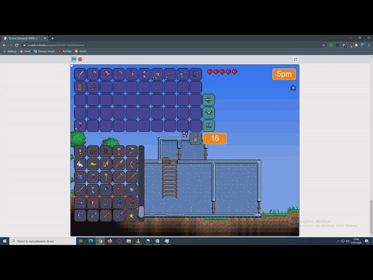Image resolution: width=373 pixels, height=280 pixels.
Task: Reload the page in Chrome
Action: pyautogui.click(x=17, y=45)
